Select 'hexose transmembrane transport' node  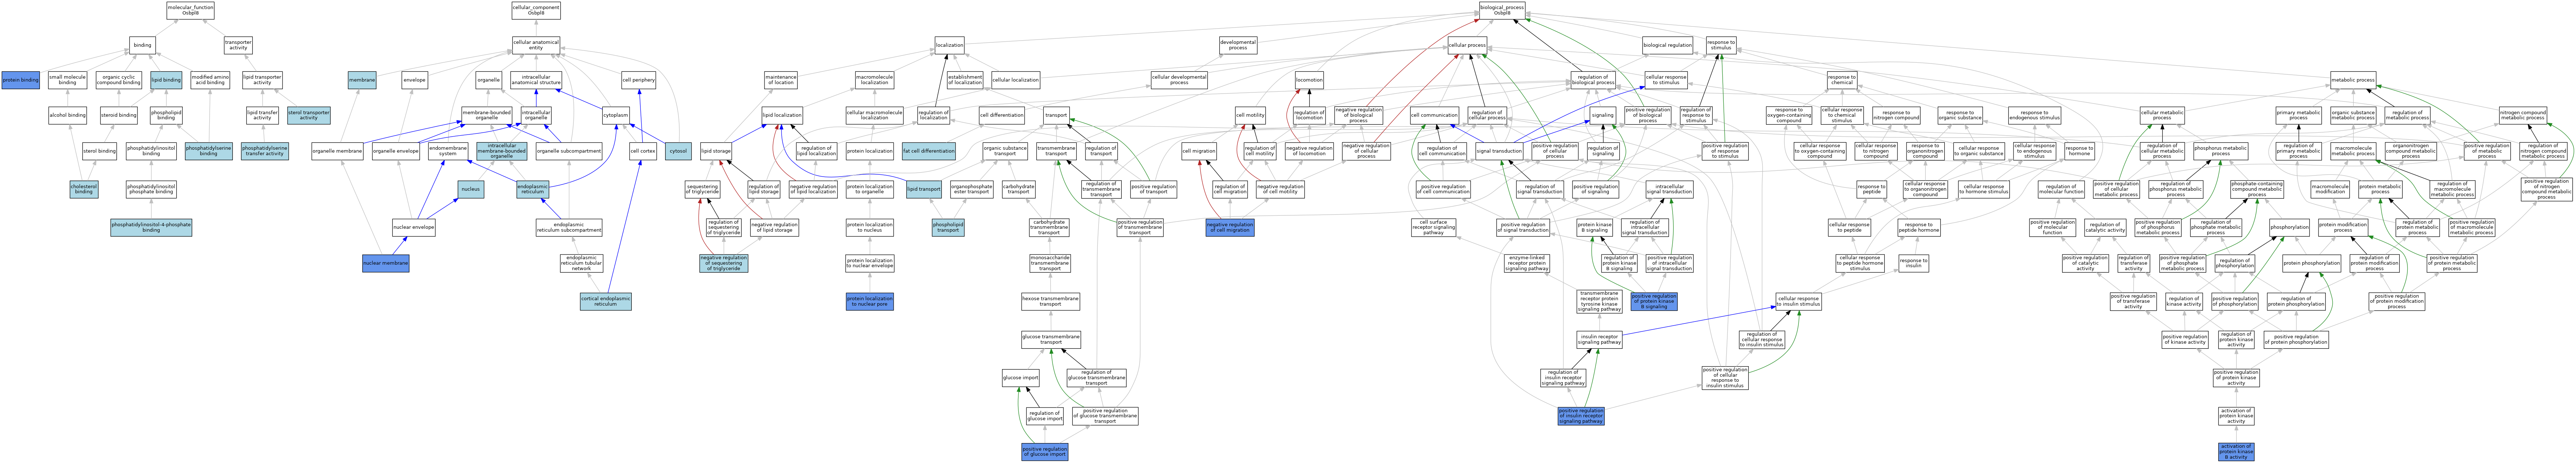[x=1050, y=301]
